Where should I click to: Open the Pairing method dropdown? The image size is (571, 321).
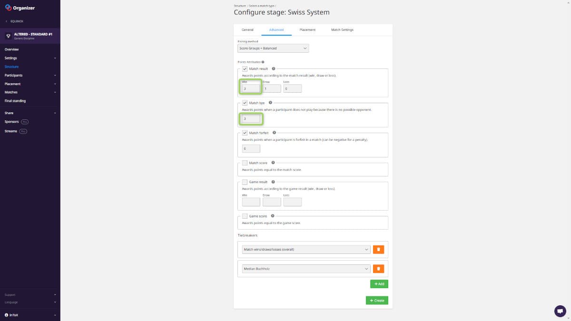tap(273, 48)
